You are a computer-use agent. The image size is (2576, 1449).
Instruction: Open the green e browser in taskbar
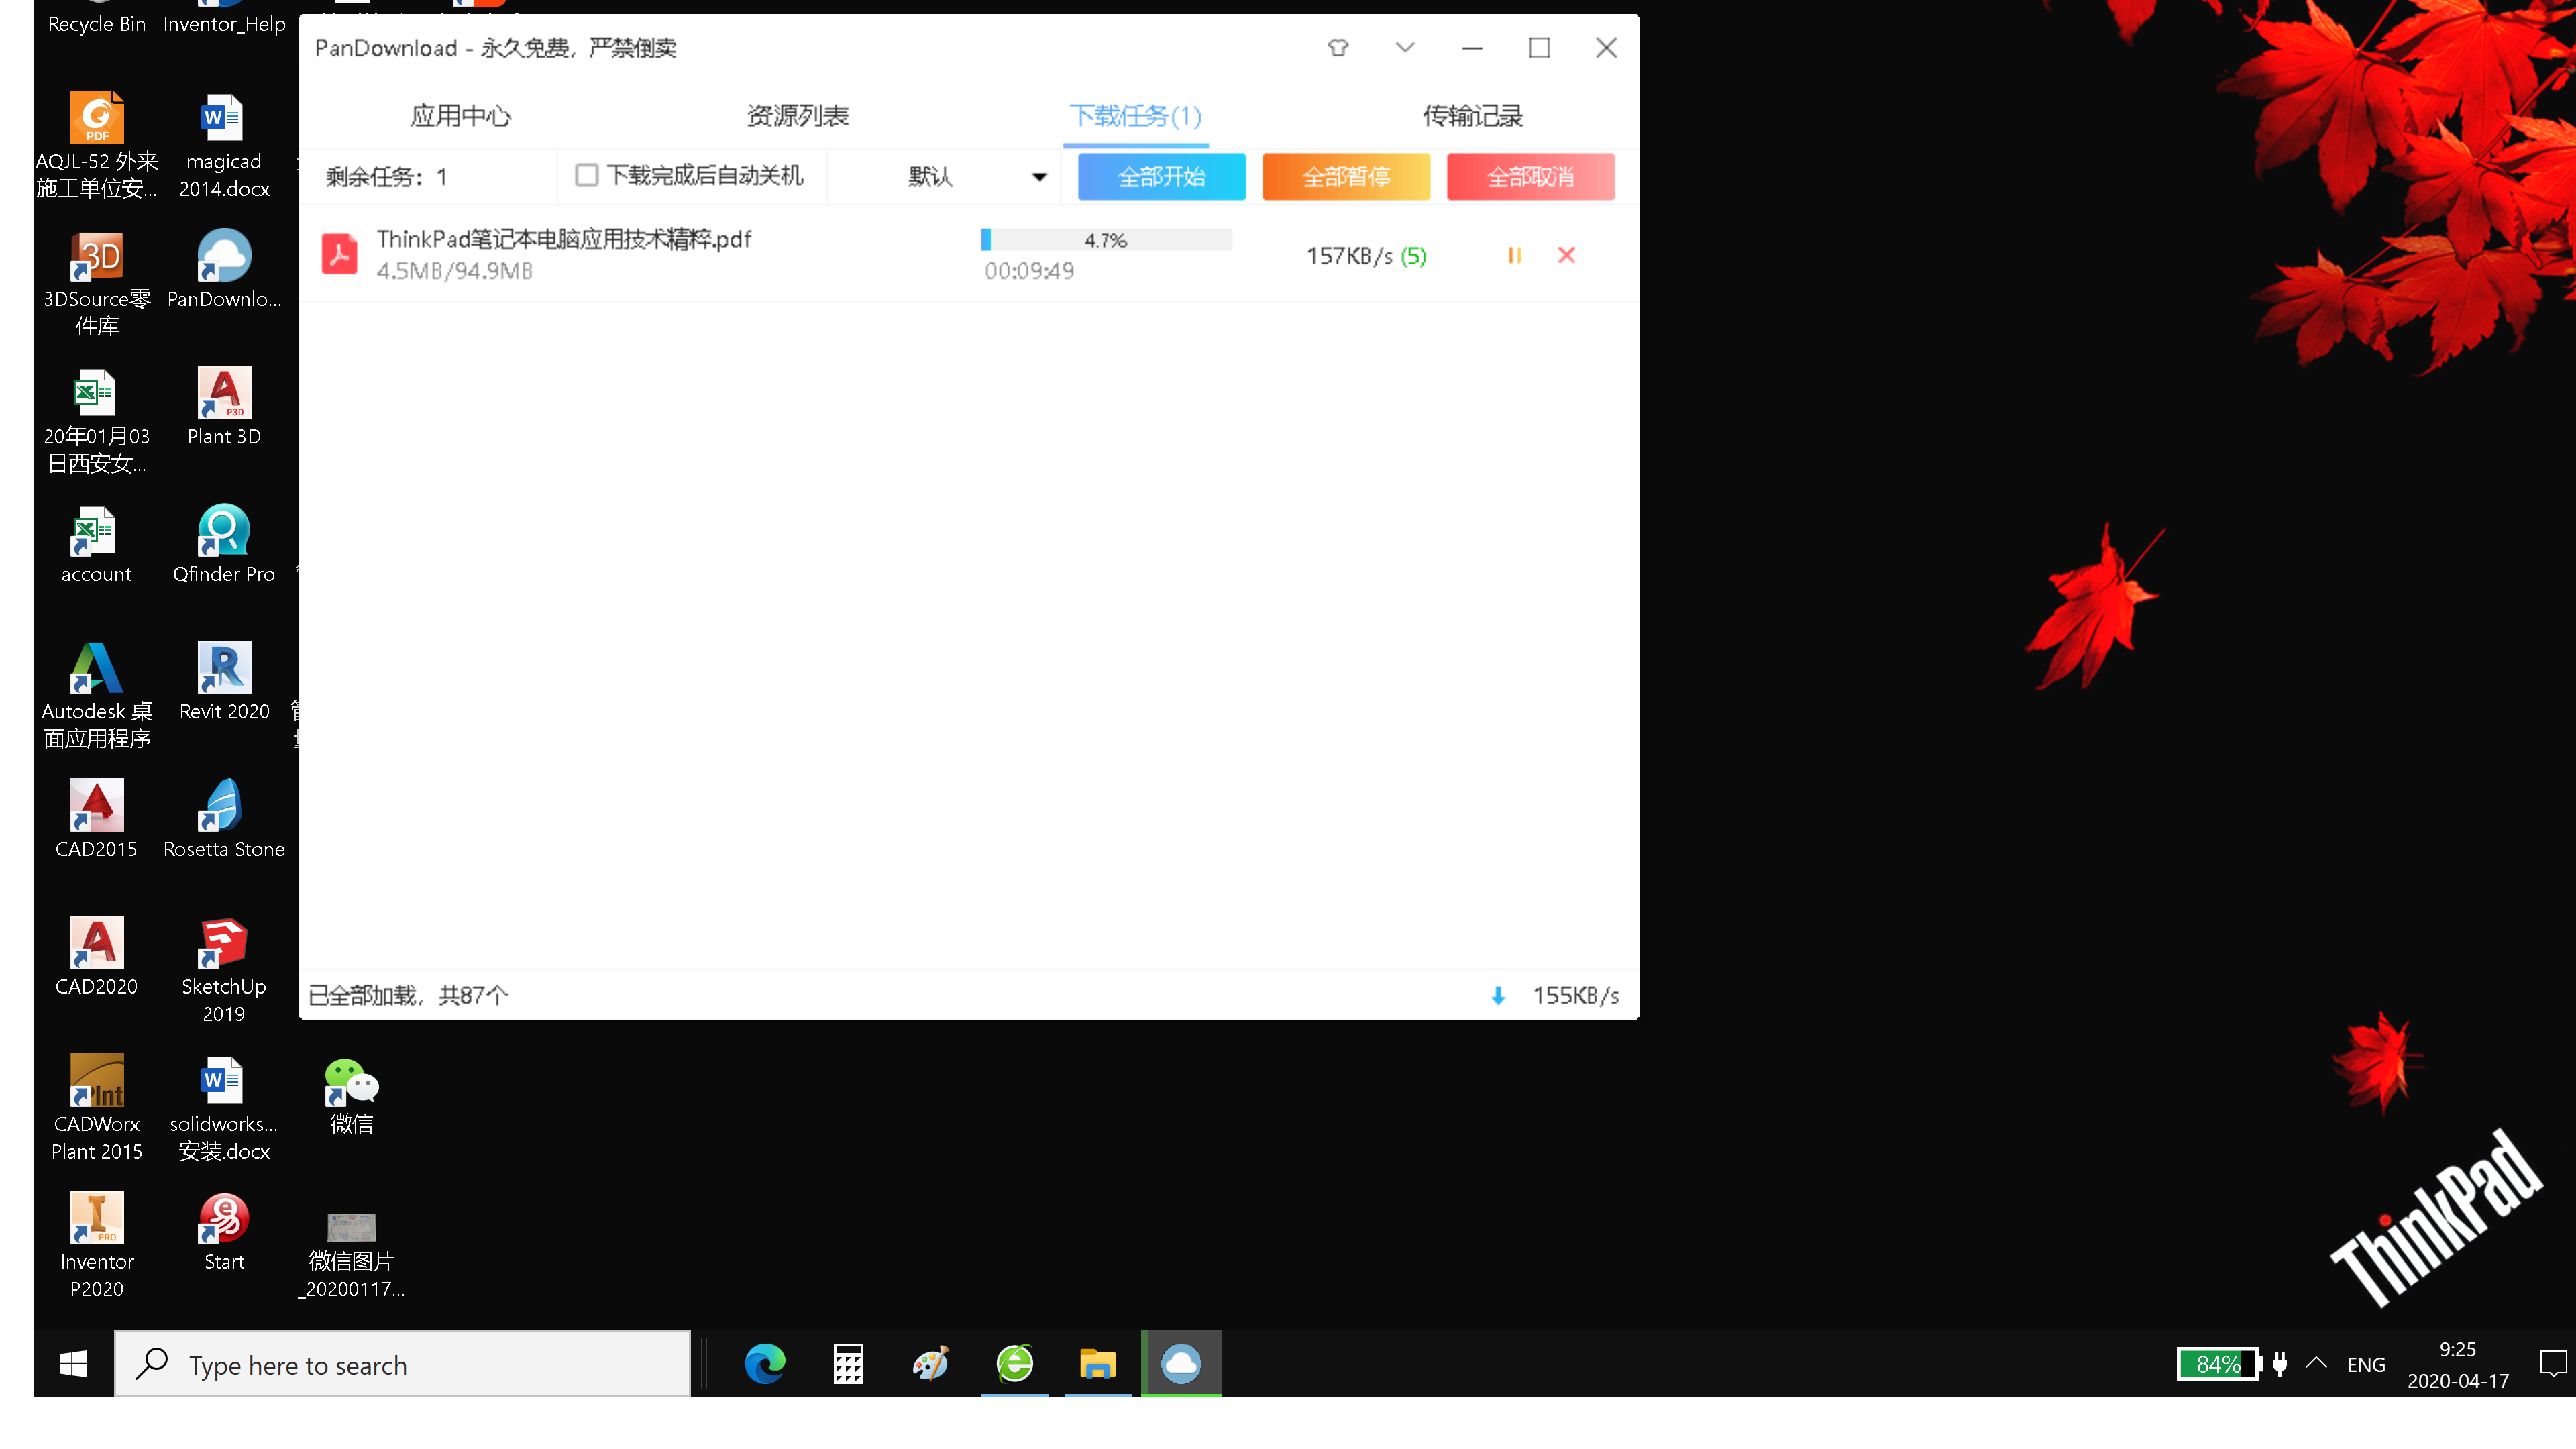click(x=1015, y=1364)
